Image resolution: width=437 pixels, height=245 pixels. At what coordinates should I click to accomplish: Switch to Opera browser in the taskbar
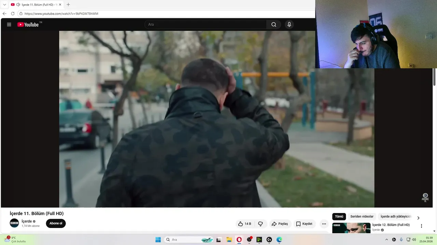[239, 240]
